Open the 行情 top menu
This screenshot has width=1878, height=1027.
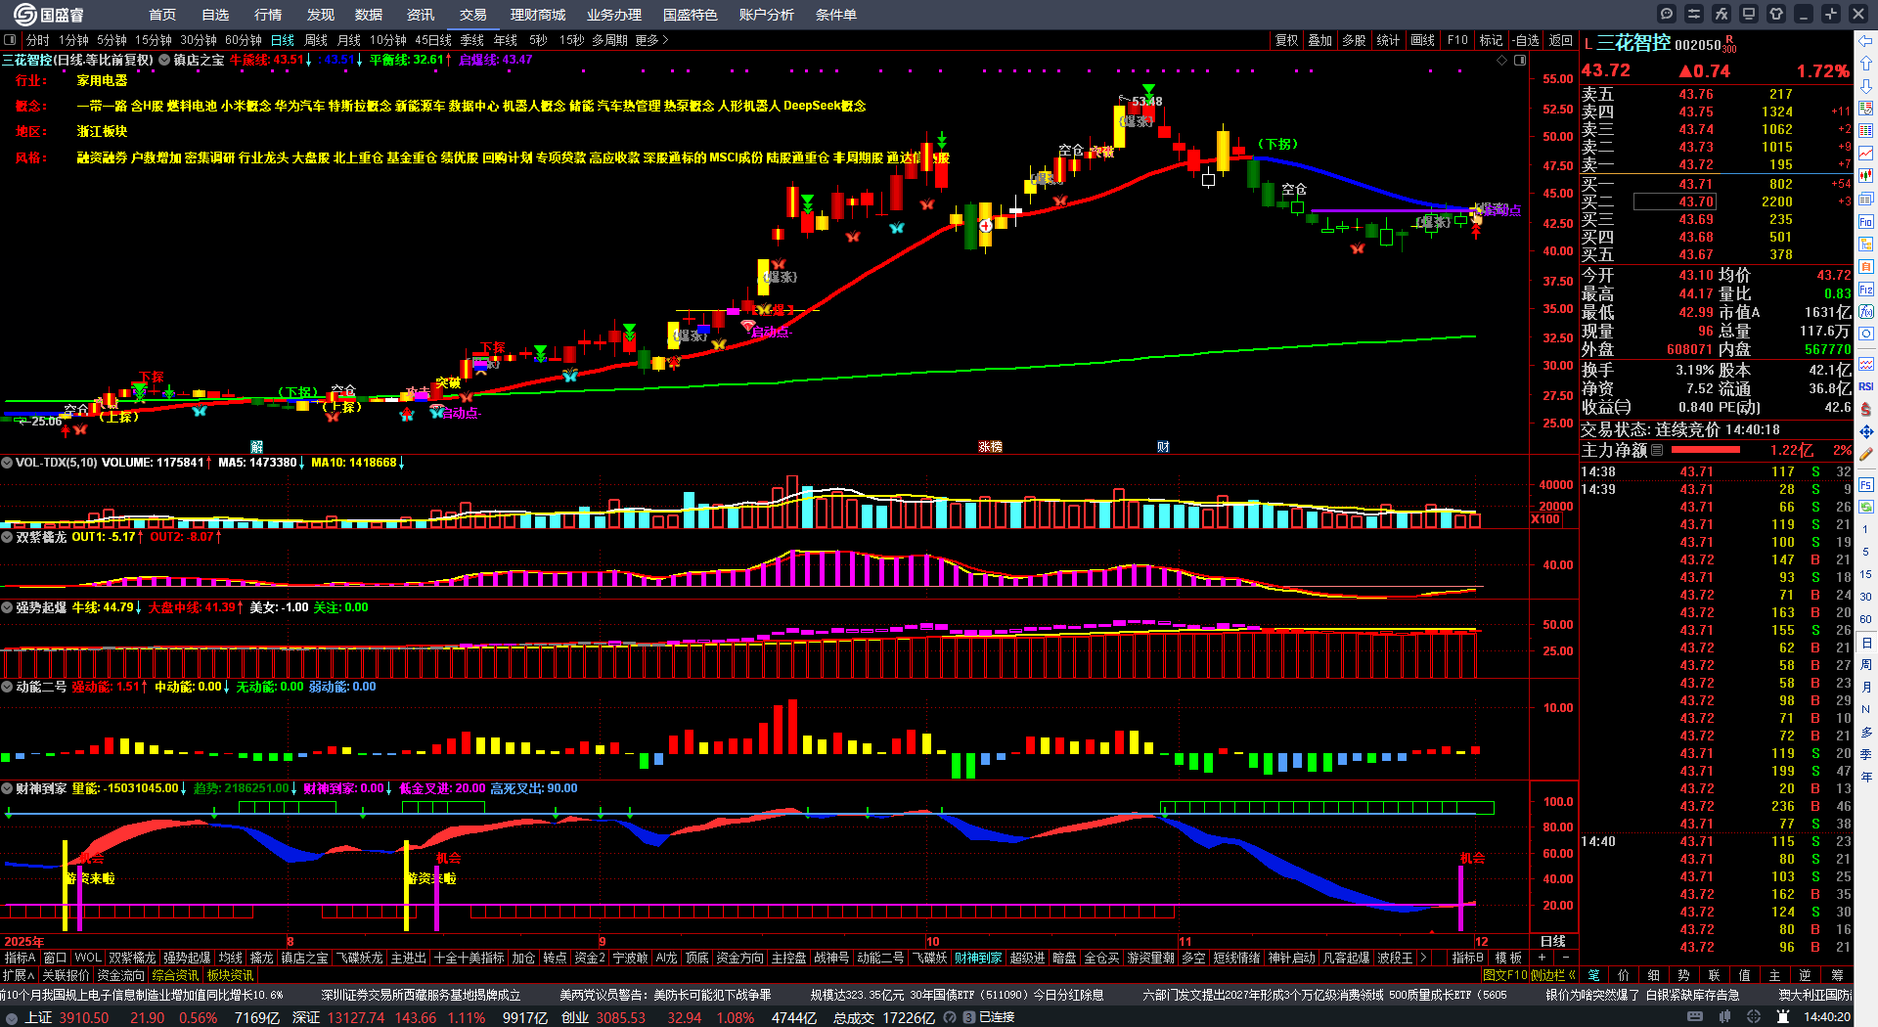click(268, 15)
